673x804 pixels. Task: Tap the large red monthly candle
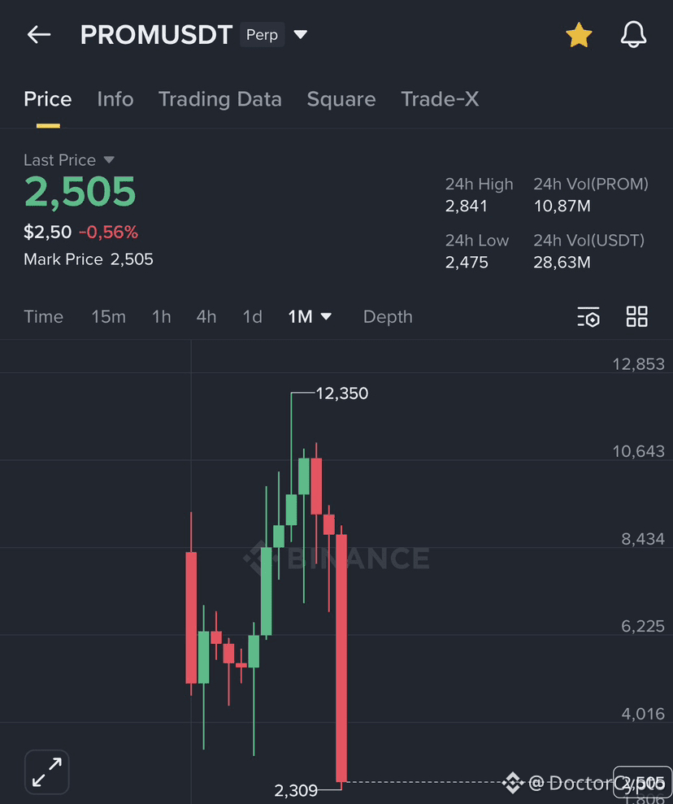click(341, 658)
